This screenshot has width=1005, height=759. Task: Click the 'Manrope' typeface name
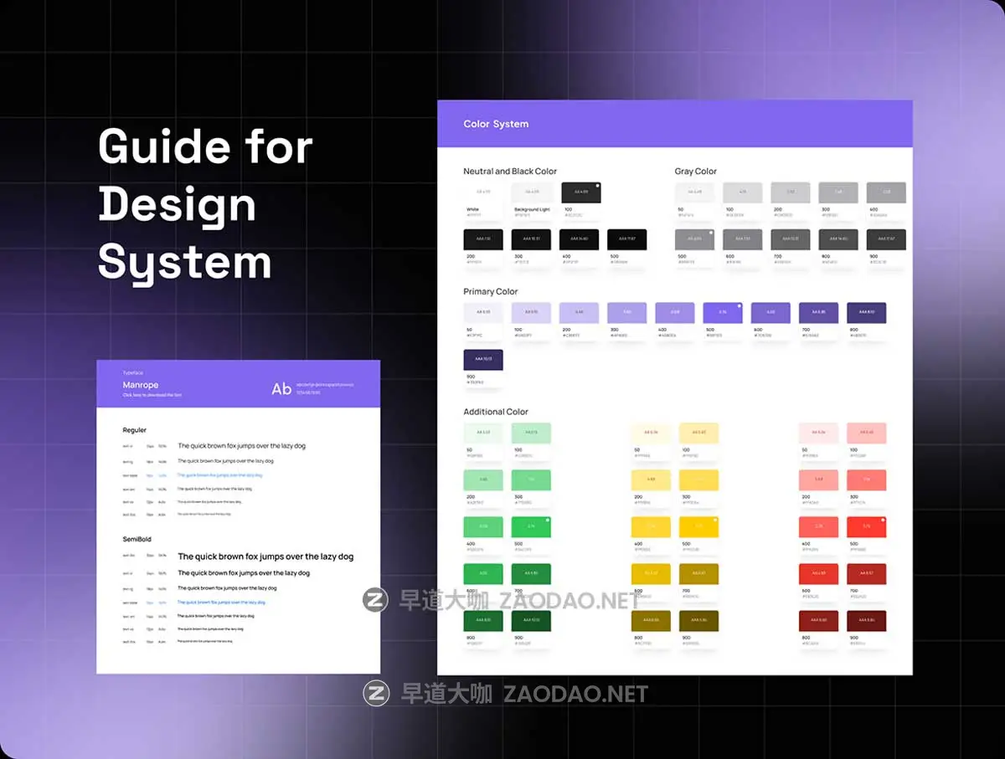140,385
